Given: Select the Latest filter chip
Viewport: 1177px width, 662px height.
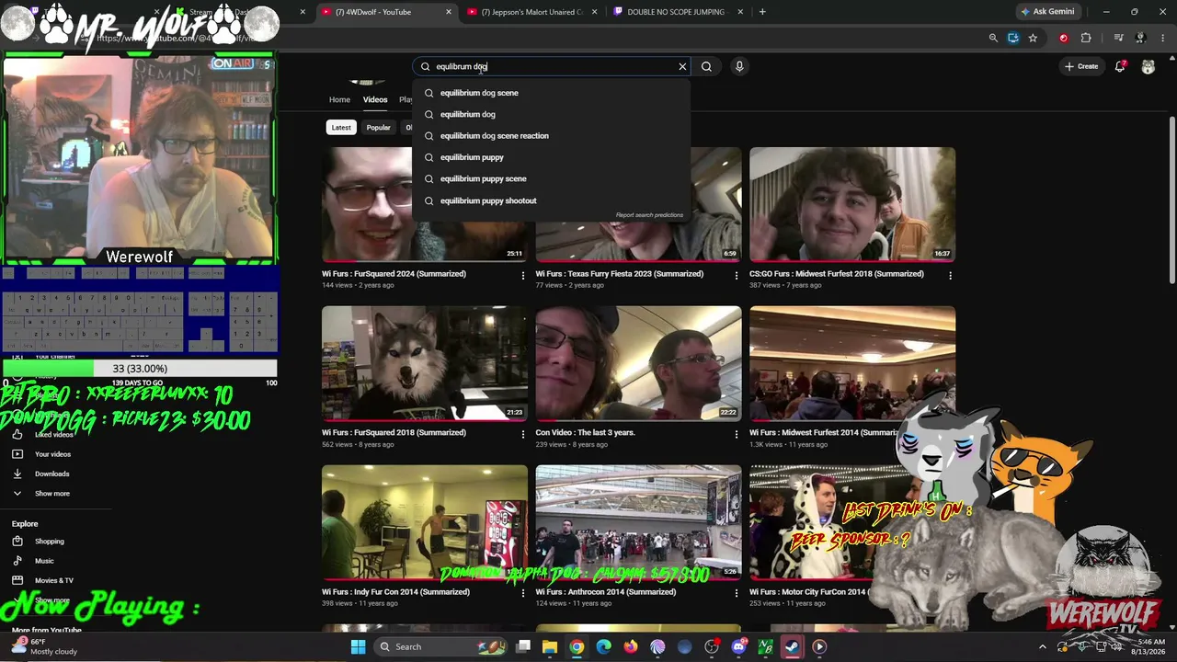Looking at the screenshot, I should [341, 127].
